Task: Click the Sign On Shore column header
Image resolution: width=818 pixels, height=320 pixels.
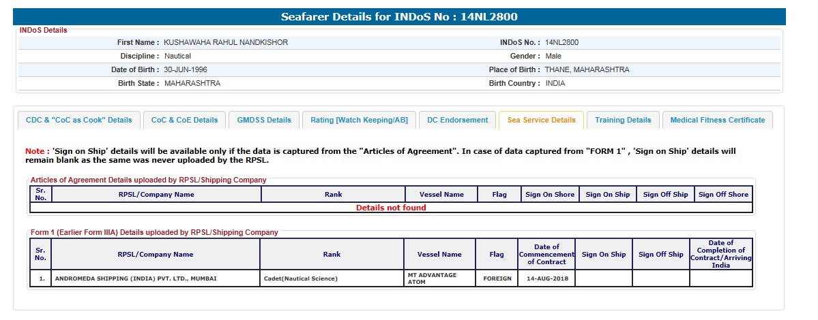Action: 550,195
